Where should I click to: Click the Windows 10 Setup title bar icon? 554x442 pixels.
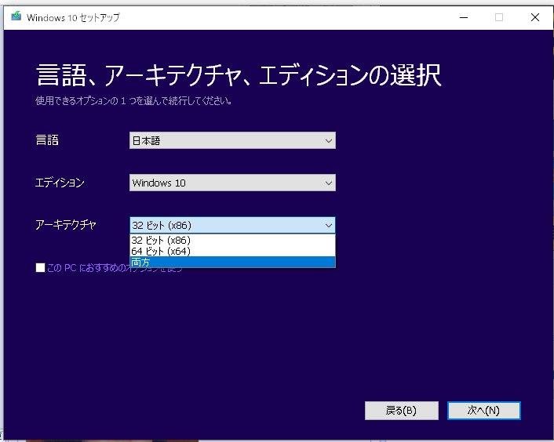tap(16, 16)
